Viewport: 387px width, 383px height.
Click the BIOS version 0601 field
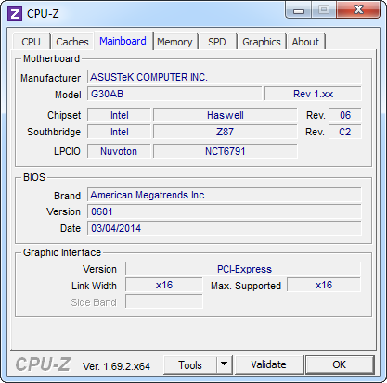pyautogui.click(x=225, y=211)
